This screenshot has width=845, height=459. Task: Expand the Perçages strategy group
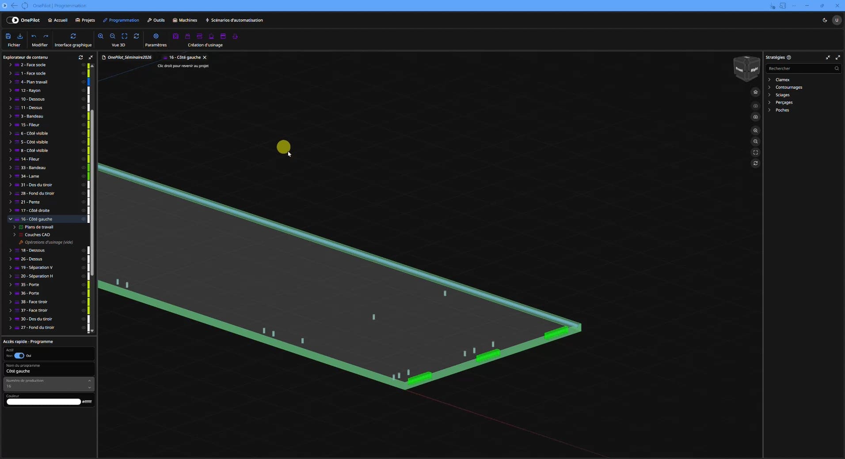coord(769,102)
